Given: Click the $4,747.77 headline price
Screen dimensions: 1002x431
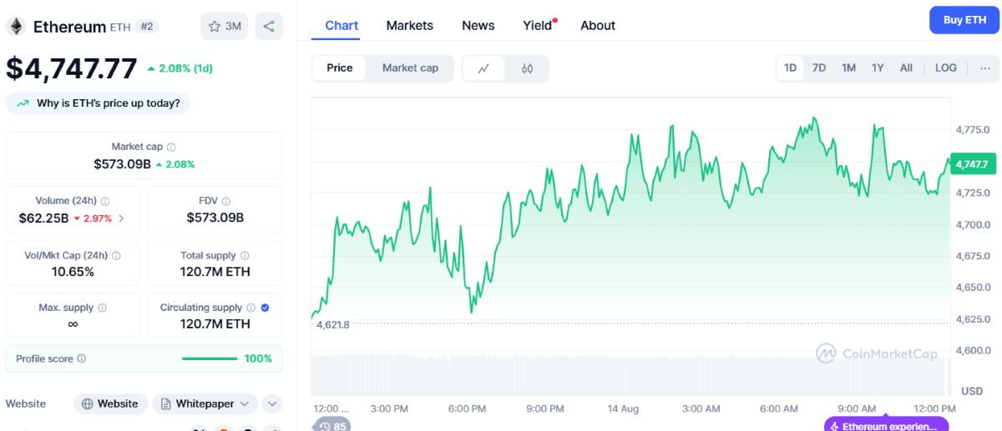Looking at the screenshot, I should (72, 68).
